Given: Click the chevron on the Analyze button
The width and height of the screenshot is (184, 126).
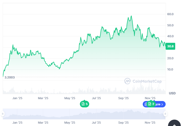Looking at the screenshot, I should [x=162, y=104].
